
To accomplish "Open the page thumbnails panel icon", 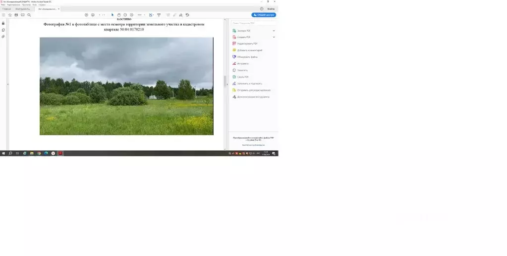I will pyautogui.click(x=3, y=30).
